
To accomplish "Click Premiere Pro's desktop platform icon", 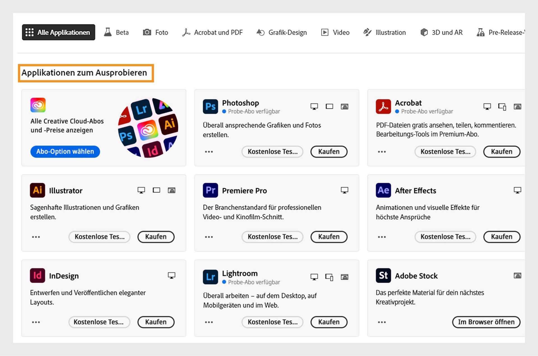I will (x=344, y=190).
